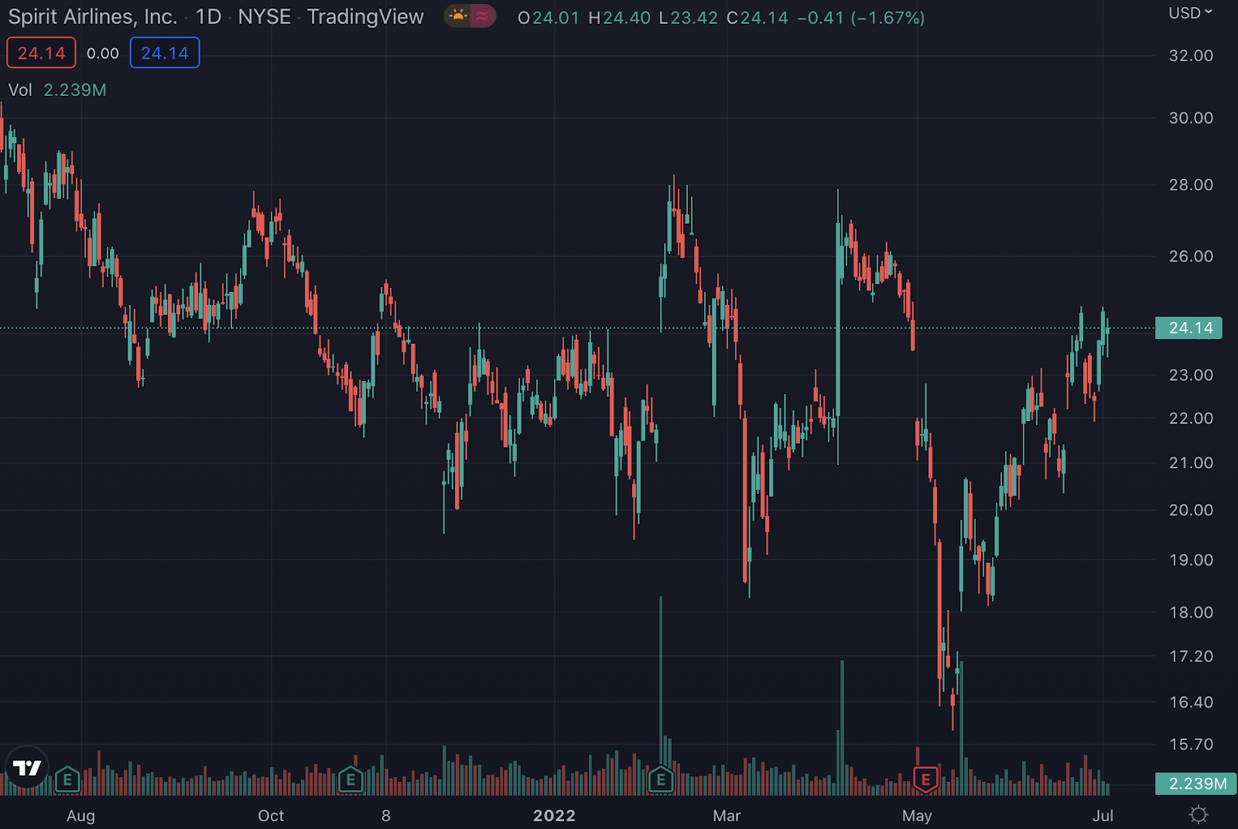Click the Aug label on time axis
Image resolution: width=1238 pixels, height=829 pixels.
[80, 816]
